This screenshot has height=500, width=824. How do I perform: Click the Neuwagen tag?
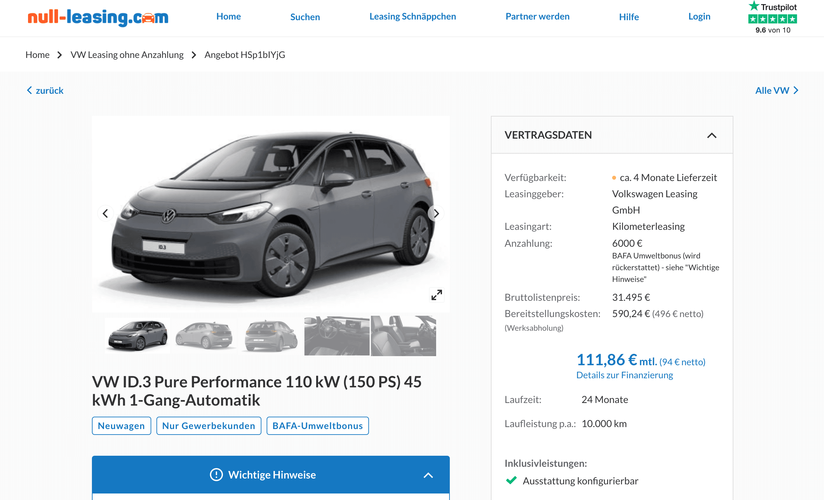(x=121, y=425)
